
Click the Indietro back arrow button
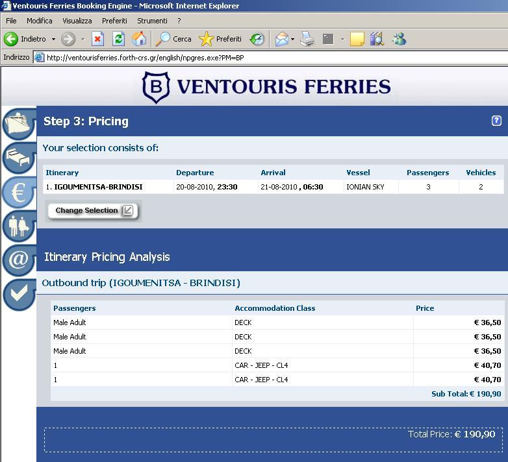(x=25, y=39)
